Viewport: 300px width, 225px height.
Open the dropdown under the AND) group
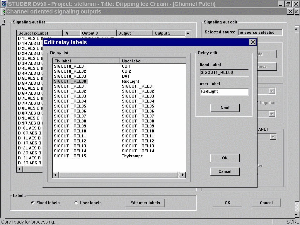pyautogui.click(x=273, y=137)
